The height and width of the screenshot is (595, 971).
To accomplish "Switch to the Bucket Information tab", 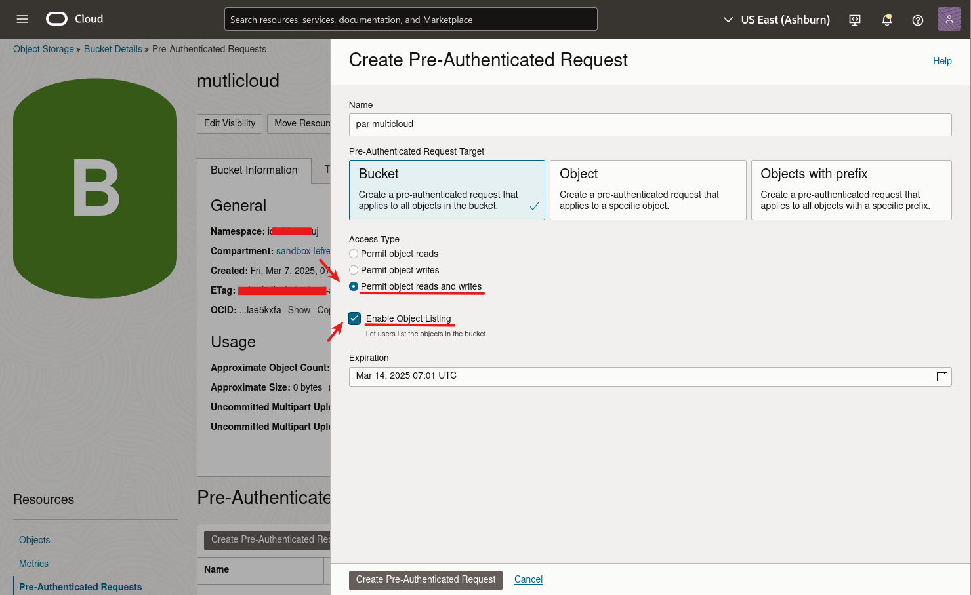I will click(254, 170).
